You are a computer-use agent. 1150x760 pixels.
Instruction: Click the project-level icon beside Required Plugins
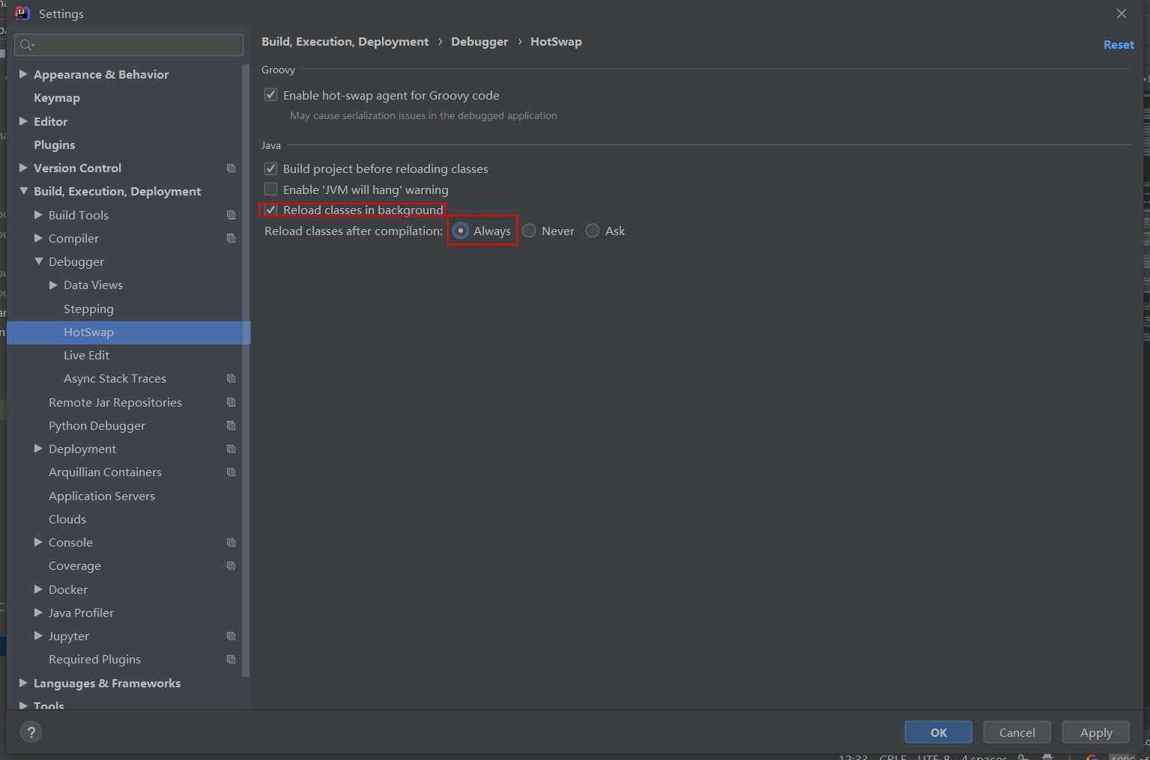tap(231, 660)
